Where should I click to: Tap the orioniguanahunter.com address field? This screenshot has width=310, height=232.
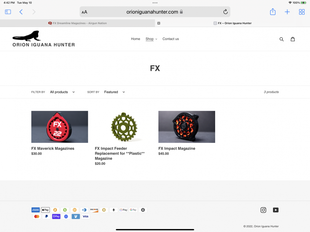click(155, 12)
